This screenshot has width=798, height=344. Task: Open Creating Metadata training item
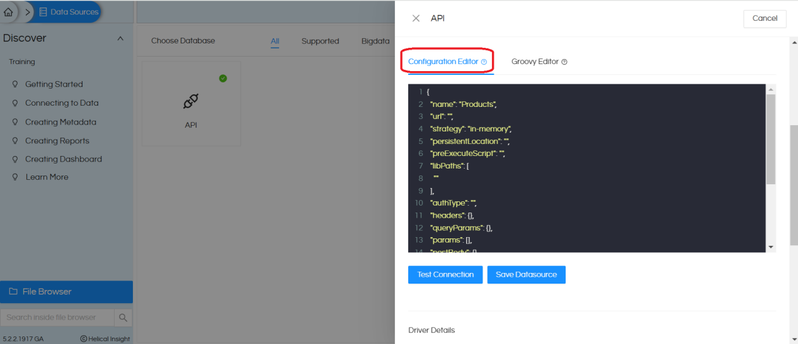coord(60,122)
